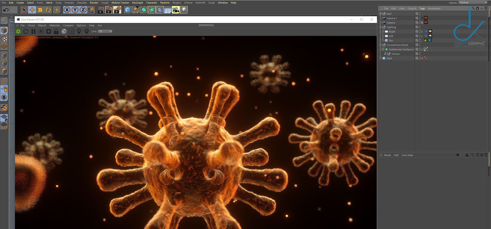This screenshot has height=229, width=491.
Task: Collapse the Lighting group
Action: [x=381, y=27]
